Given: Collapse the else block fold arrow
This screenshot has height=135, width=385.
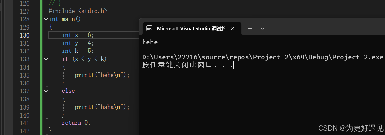Looking at the screenshot, I should click(x=46, y=91).
